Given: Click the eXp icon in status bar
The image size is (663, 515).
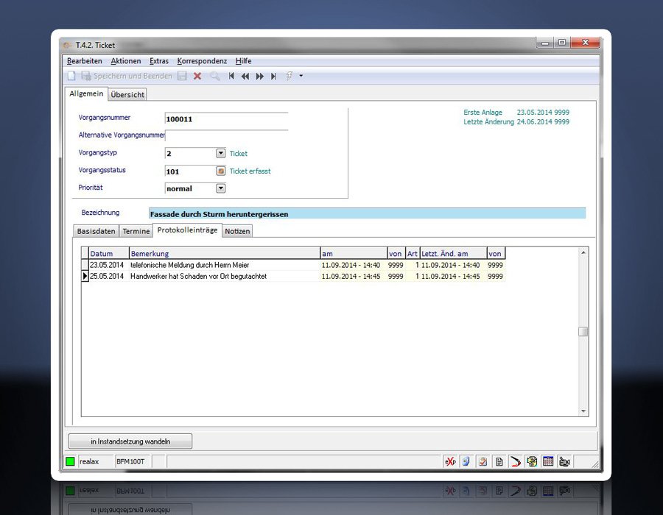Looking at the screenshot, I should [x=450, y=461].
